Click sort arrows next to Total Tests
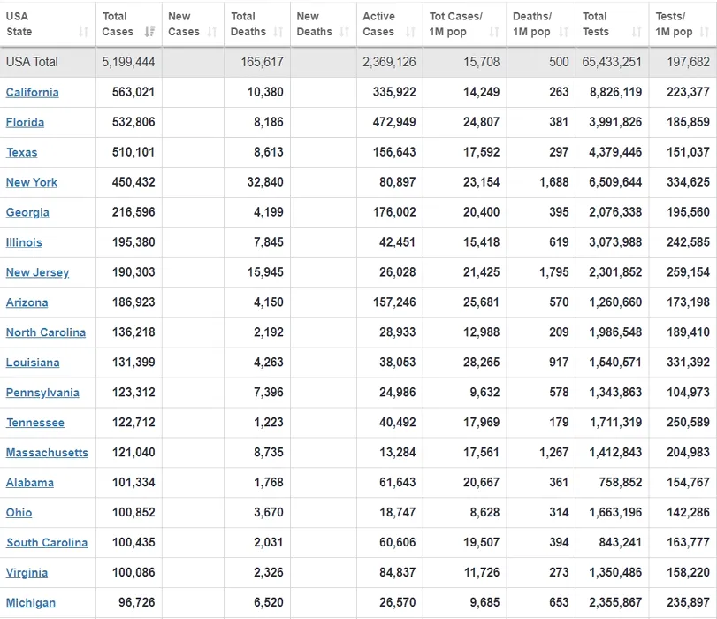The image size is (717, 619). click(637, 32)
